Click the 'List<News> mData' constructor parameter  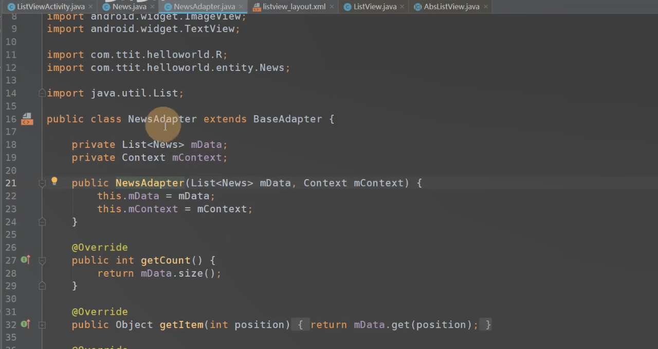[x=241, y=183]
